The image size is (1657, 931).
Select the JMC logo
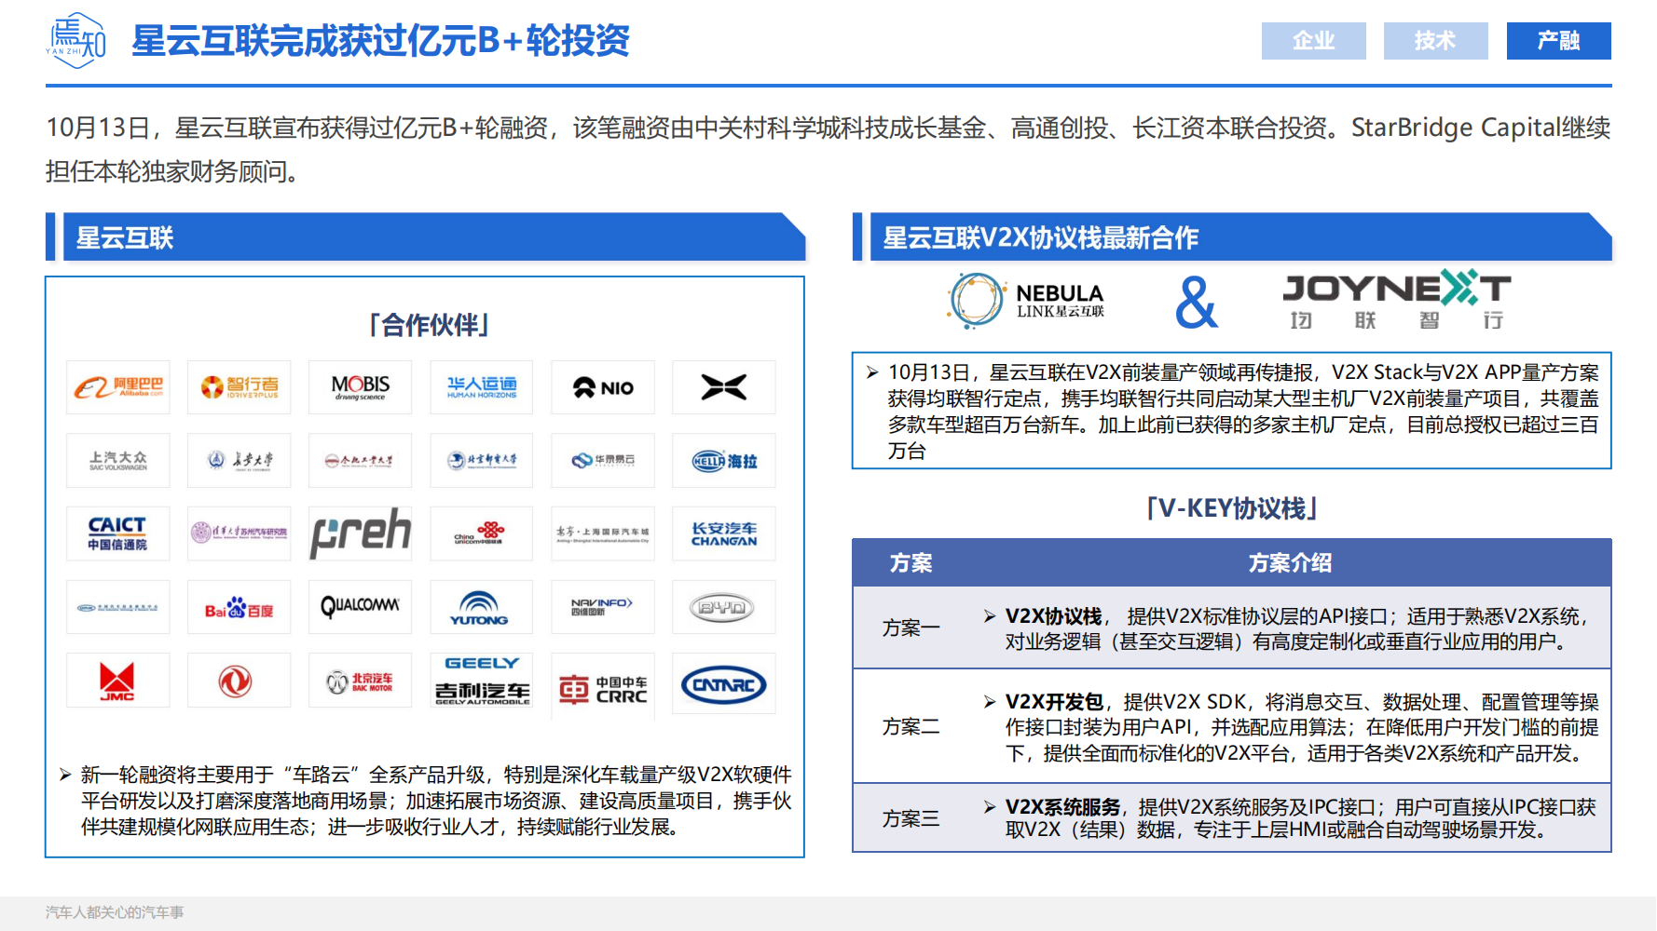[x=118, y=681]
